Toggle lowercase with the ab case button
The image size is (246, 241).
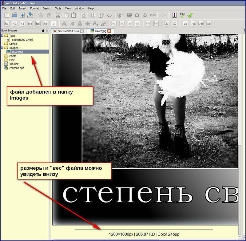(x=186, y=23)
